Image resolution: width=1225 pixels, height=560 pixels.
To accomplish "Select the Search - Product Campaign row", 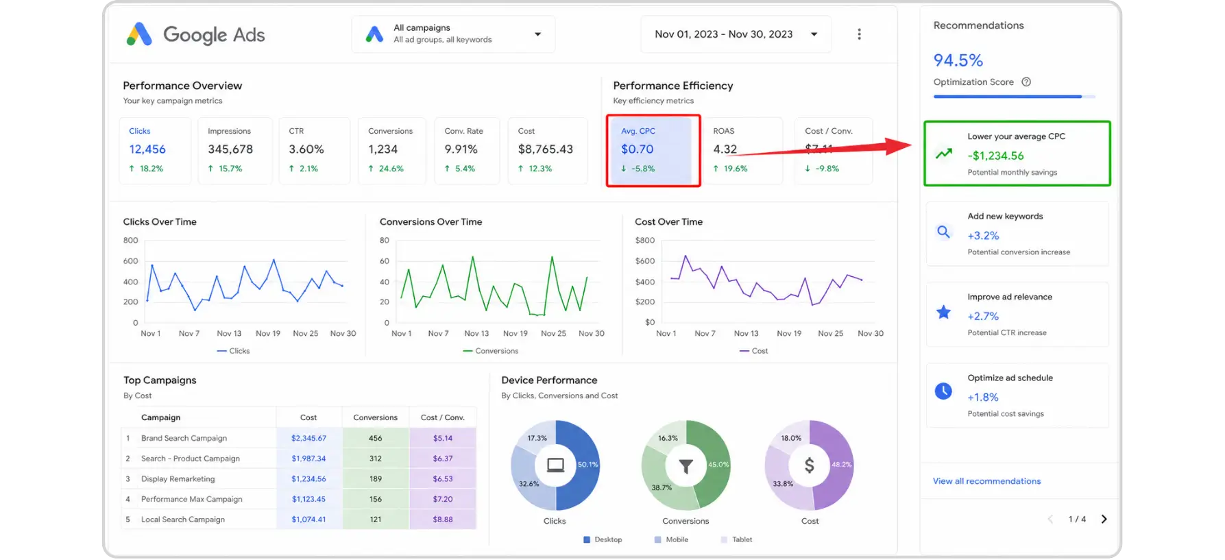I will [298, 459].
